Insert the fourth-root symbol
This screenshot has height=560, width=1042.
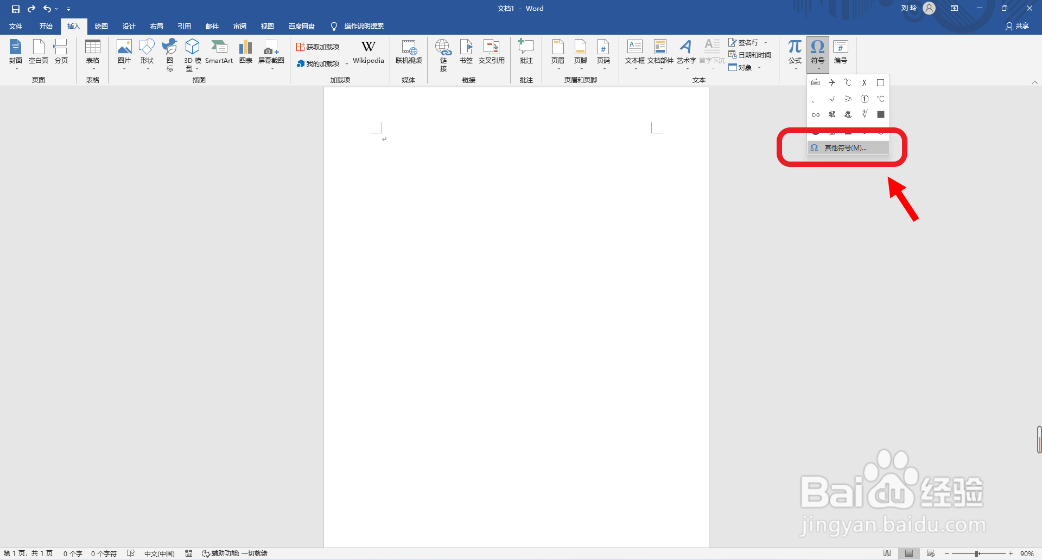(x=865, y=114)
